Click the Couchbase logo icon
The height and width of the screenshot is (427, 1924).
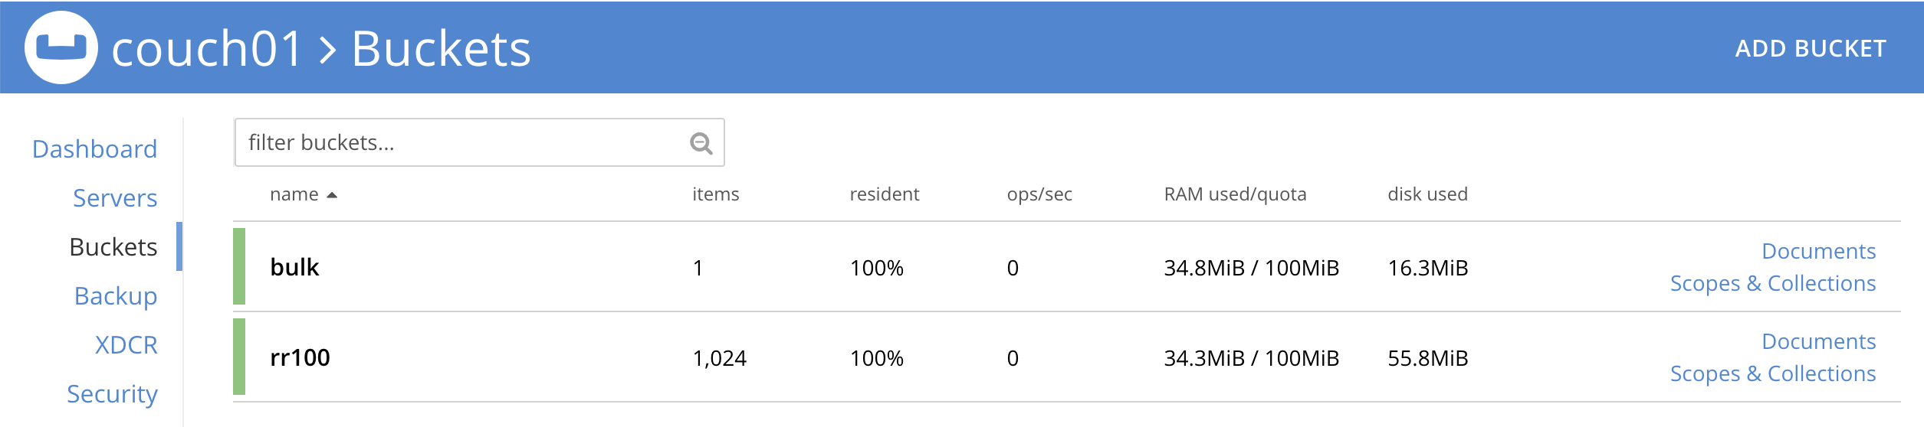coord(61,47)
